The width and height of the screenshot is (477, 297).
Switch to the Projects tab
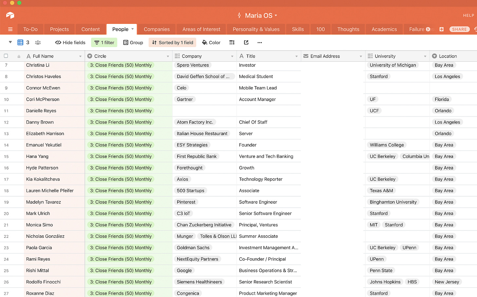tap(59, 29)
